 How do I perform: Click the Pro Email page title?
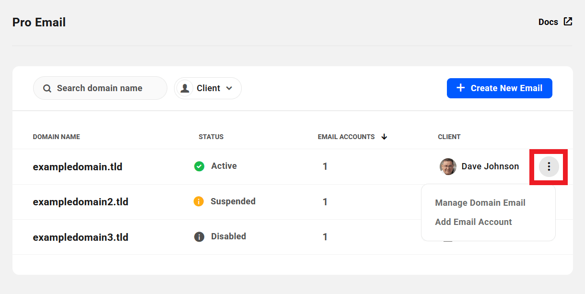click(x=39, y=22)
